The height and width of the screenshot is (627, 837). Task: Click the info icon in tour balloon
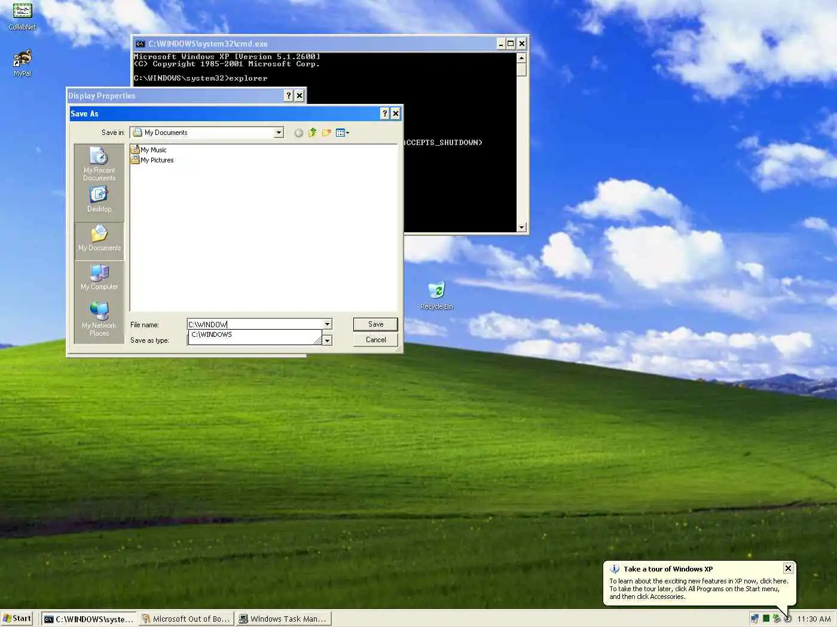click(x=614, y=569)
